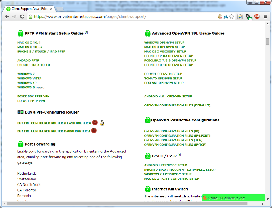
Task: Download OPENVPN CONFIGURATION FILES (DEFAULT)
Action: (x=177, y=105)
